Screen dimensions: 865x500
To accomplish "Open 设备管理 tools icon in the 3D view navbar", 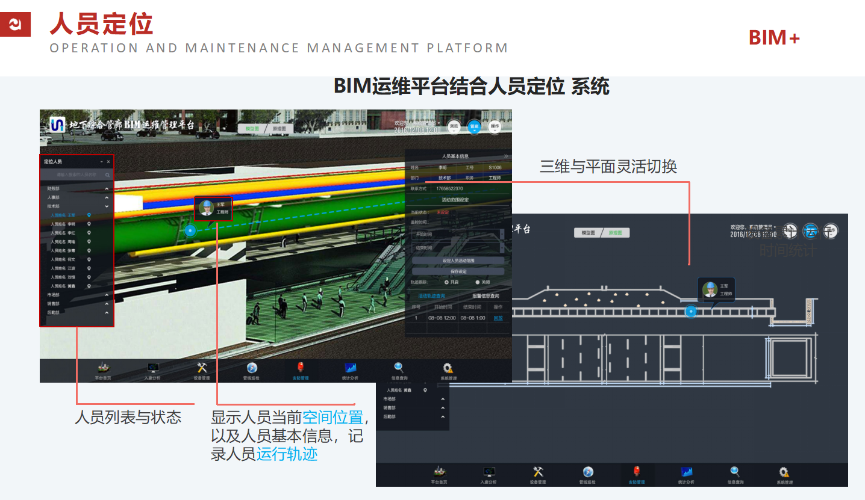I will coord(202,368).
